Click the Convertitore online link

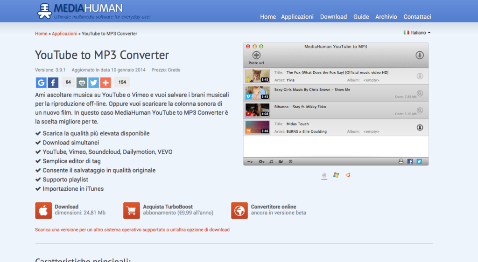click(278, 210)
